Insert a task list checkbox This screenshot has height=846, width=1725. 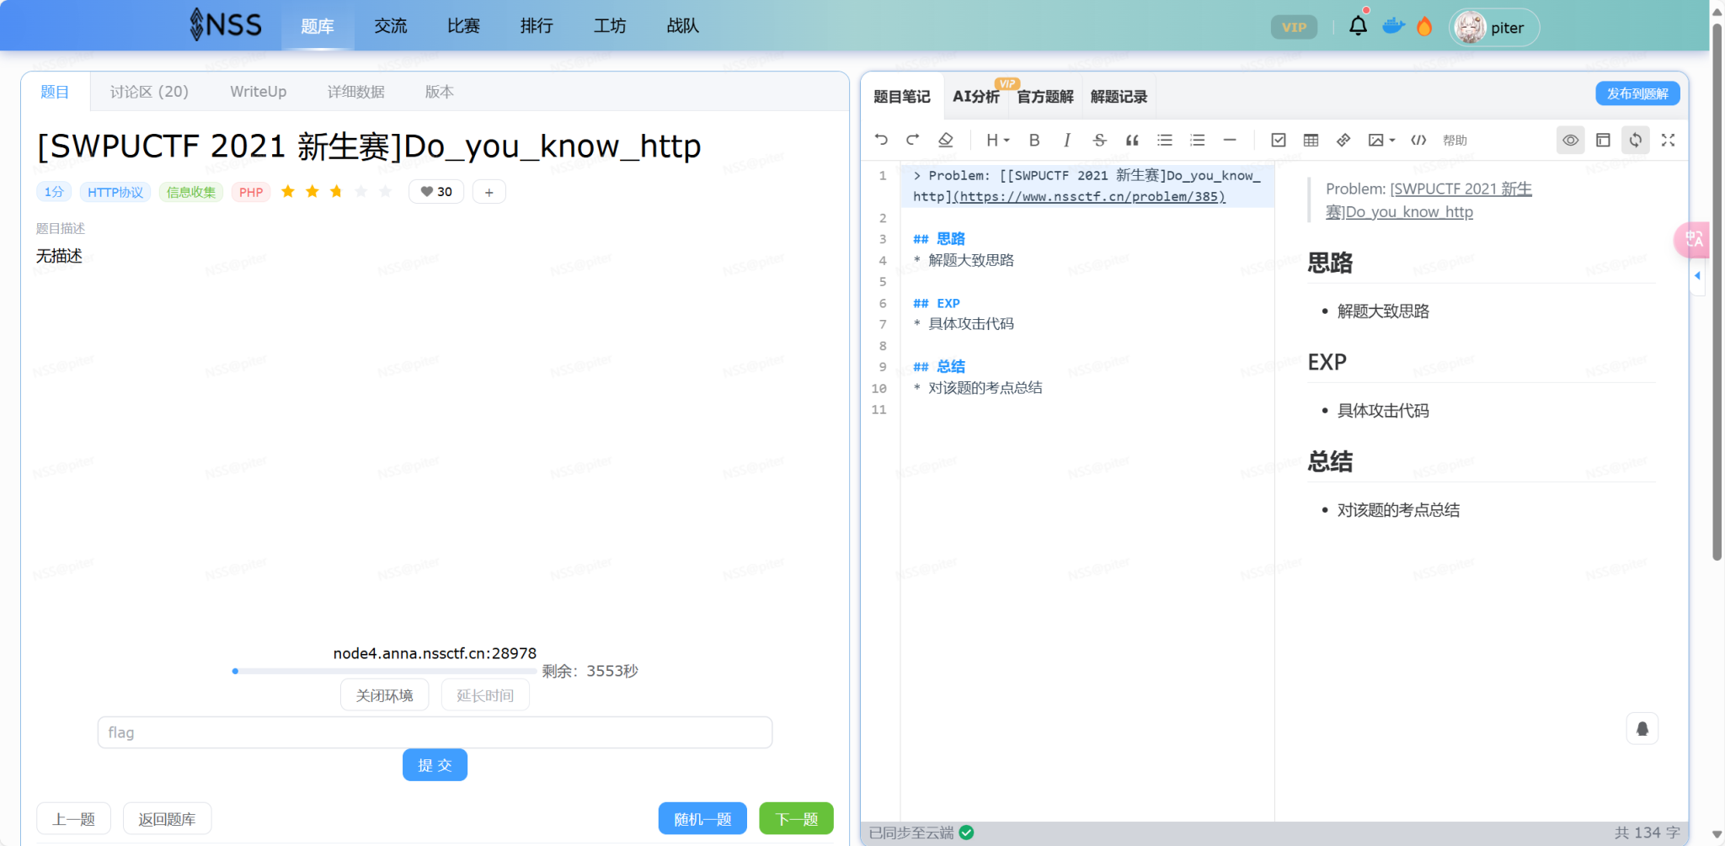1279,140
